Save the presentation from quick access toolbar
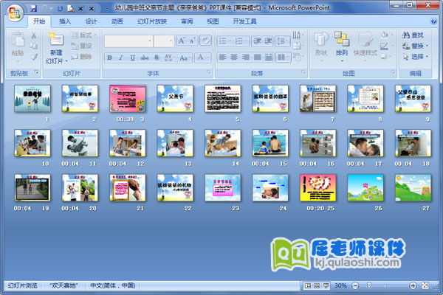 coord(33,7)
